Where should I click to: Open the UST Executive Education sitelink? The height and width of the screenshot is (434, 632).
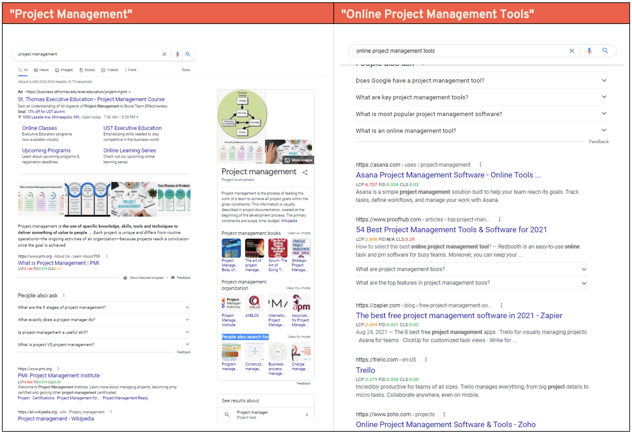133,128
